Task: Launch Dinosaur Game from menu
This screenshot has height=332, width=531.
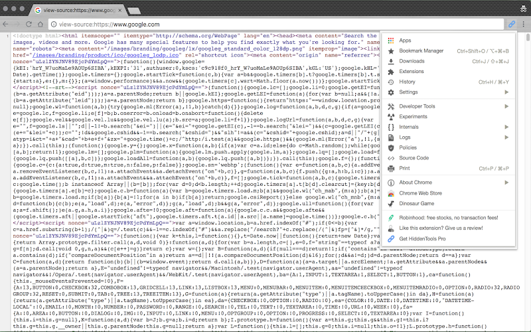Action: 449,204
